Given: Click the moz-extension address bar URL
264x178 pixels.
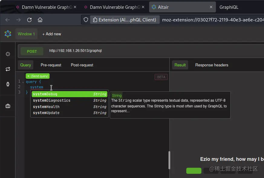Looking at the screenshot, I should [x=213, y=20].
